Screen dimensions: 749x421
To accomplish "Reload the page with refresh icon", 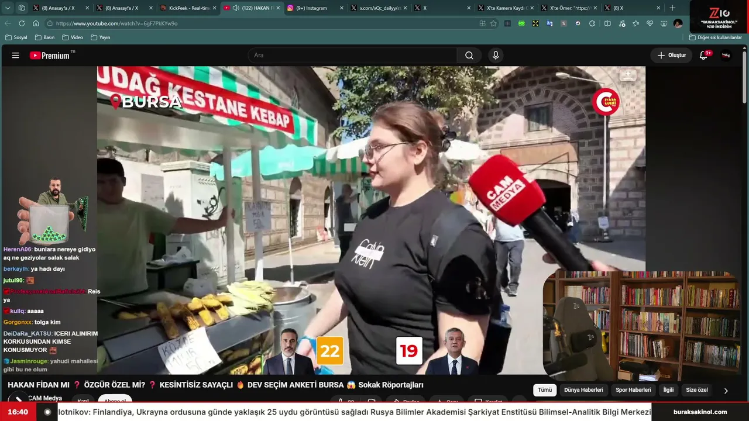I will click(x=22, y=23).
